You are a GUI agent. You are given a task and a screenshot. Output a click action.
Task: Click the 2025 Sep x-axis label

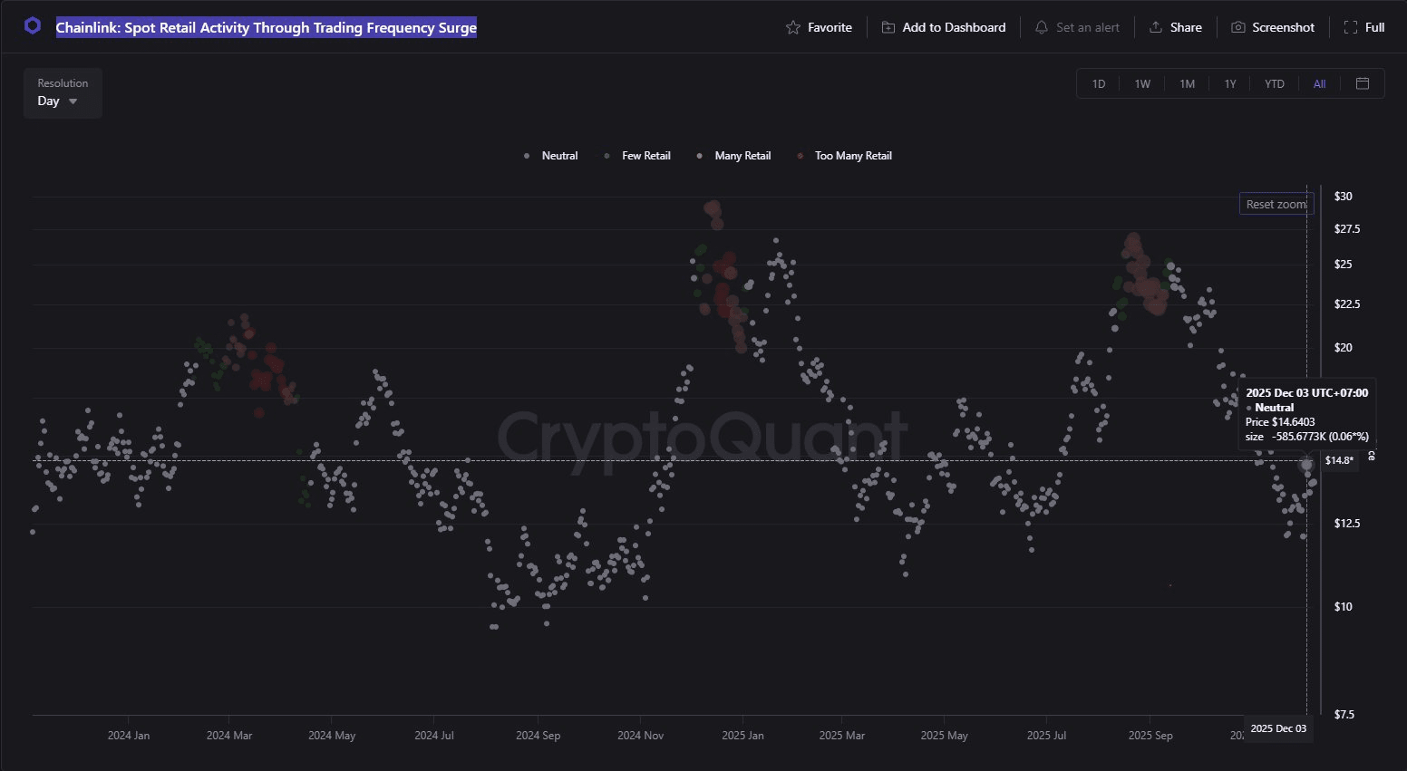[1150, 736]
